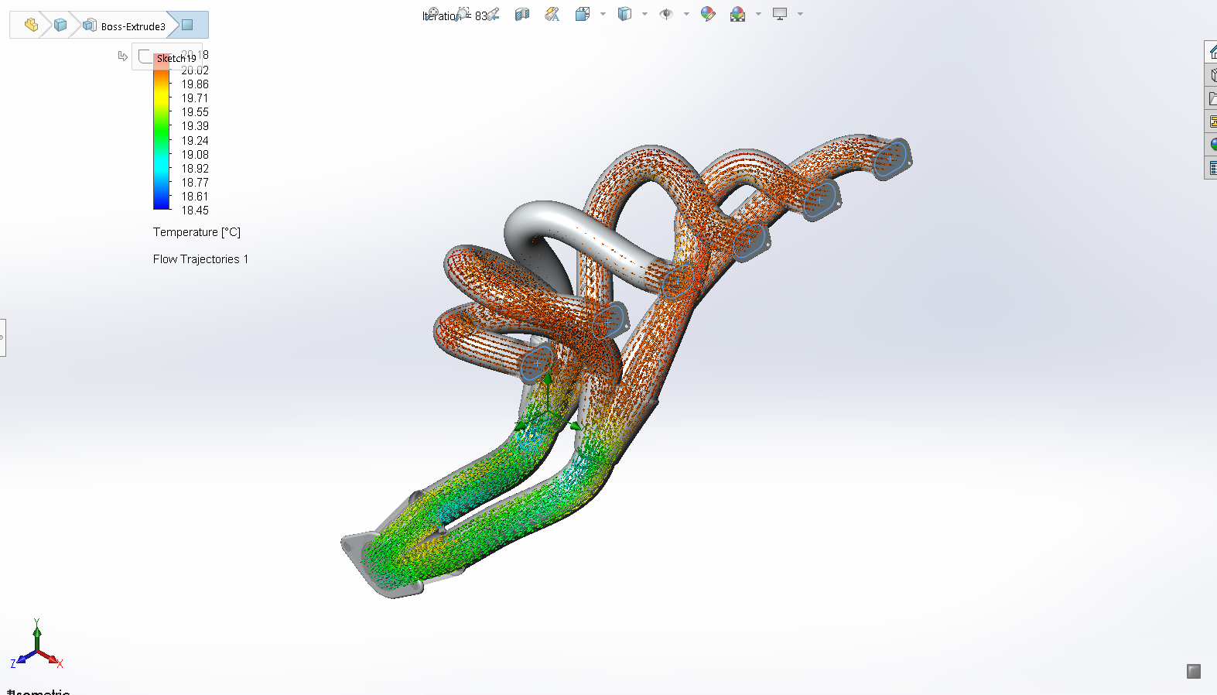Click the XYZ orientation triad
The image size is (1217, 695).
(36, 644)
